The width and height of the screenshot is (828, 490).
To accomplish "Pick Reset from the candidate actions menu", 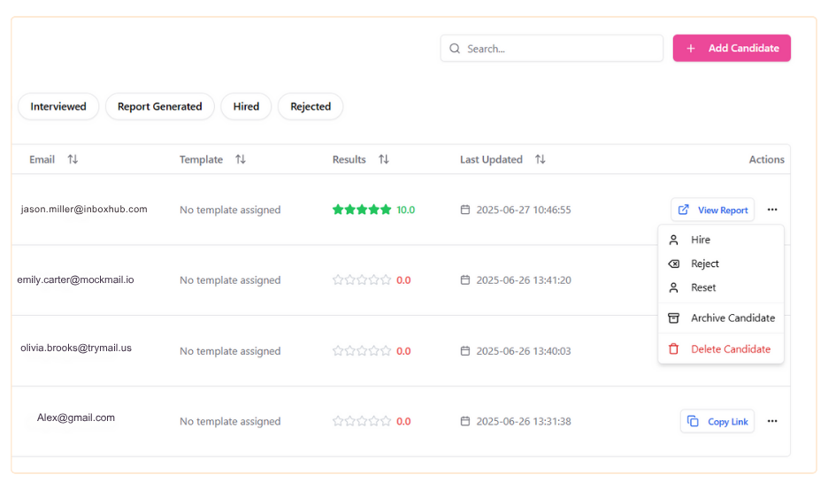I will (x=703, y=287).
